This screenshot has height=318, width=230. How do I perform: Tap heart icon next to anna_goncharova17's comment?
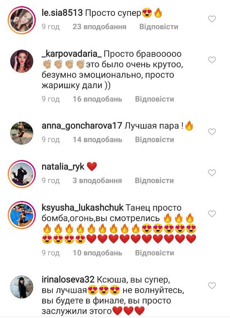(212, 132)
